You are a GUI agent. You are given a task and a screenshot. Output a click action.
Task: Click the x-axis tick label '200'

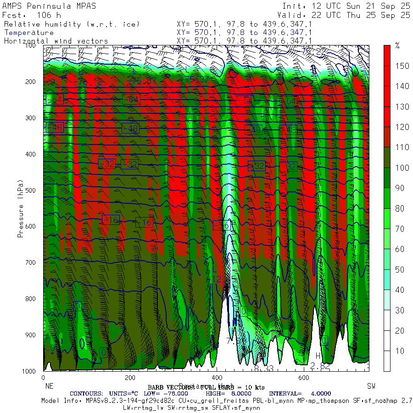[130, 378]
